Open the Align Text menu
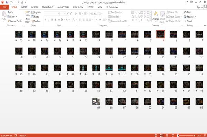The width and height of the screenshot is (207, 137). coord(114,17)
